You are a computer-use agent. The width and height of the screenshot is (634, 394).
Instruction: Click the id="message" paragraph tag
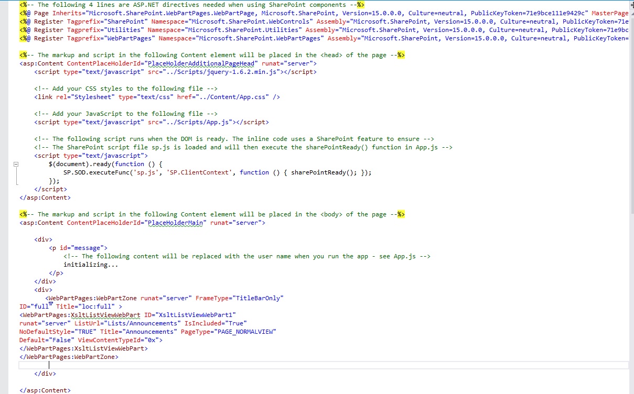pos(78,248)
